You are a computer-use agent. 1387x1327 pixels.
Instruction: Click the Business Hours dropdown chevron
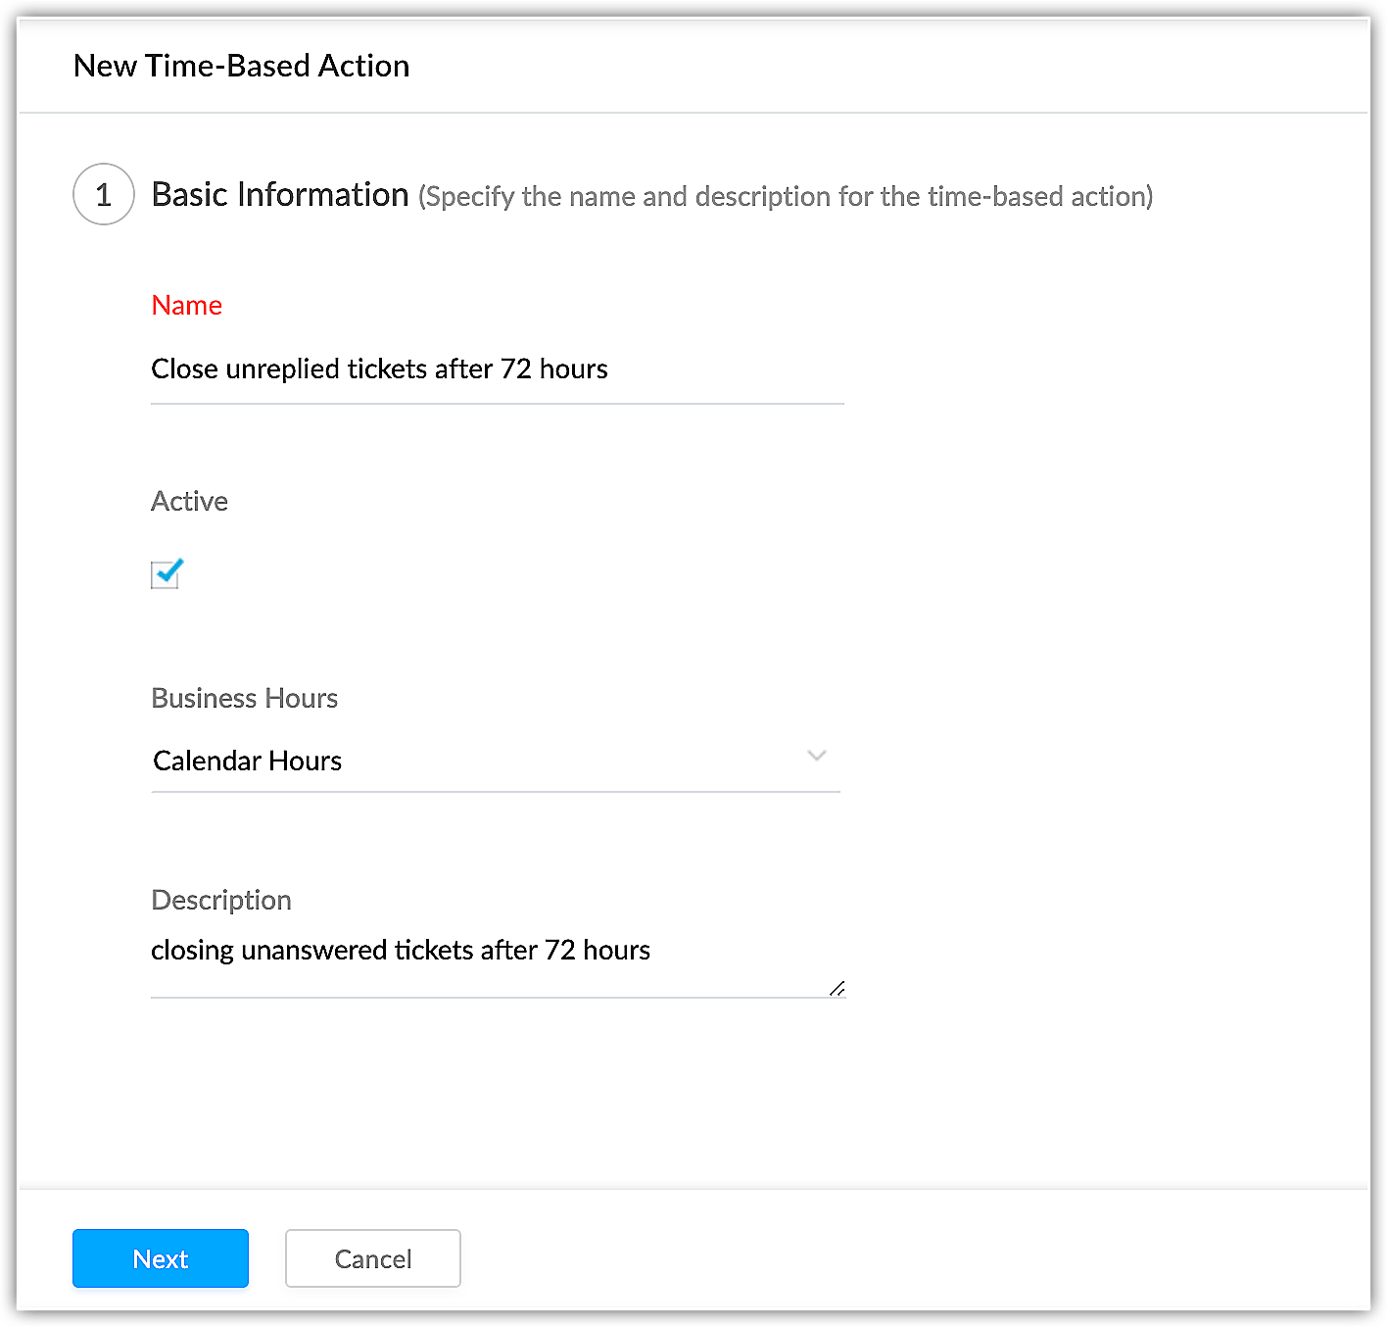coord(817,756)
